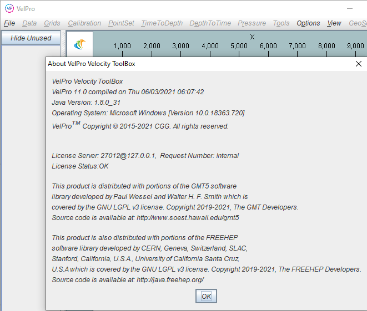Image resolution: width=367 pixels, height=311 pixels.
Task: Open the Data menu
Action: click(29, 23)
